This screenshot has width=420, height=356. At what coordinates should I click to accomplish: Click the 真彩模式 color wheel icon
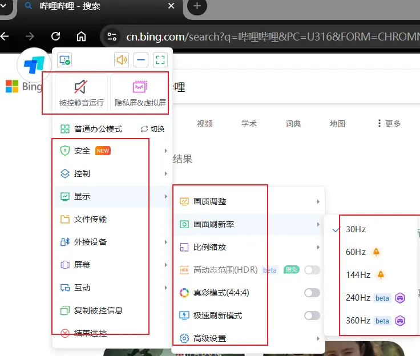coord(184,293)
